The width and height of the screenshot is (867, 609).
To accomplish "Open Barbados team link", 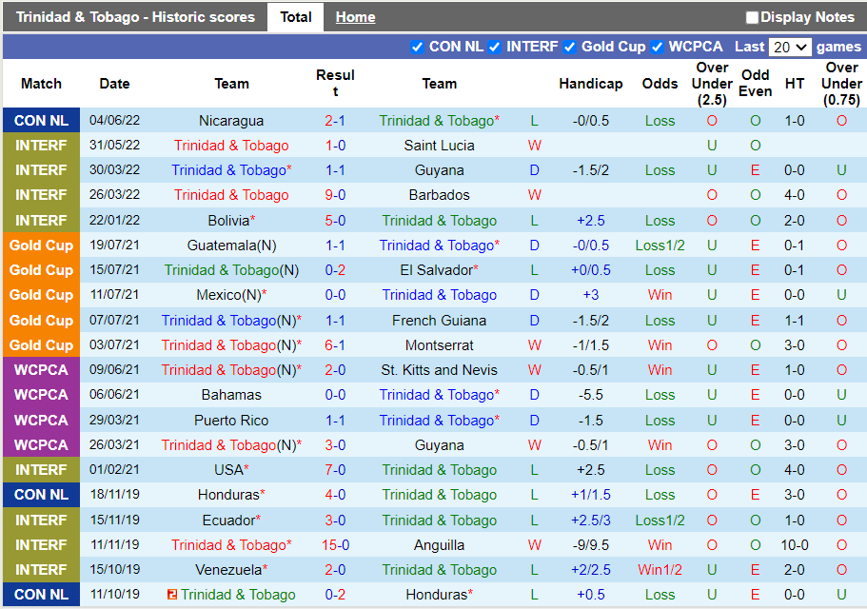I will click(439, 195).
